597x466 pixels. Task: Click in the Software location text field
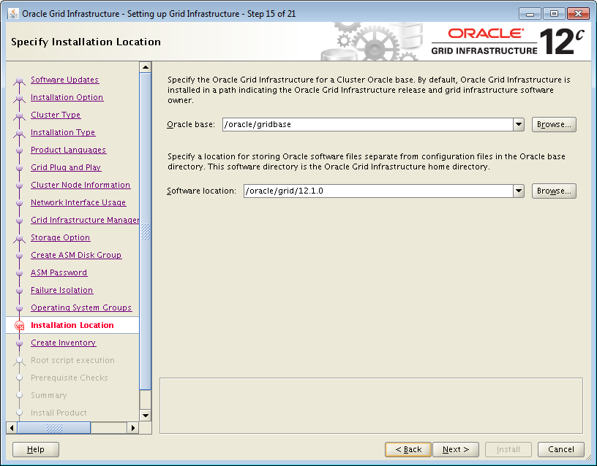[x=377, y=191]
